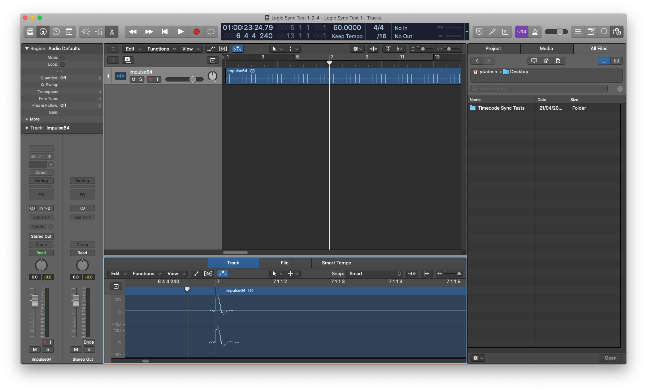The height and width of the screenshot is (391, 647).
Task: Switch to the Project browser tab
Action: (x=493, y=49)
